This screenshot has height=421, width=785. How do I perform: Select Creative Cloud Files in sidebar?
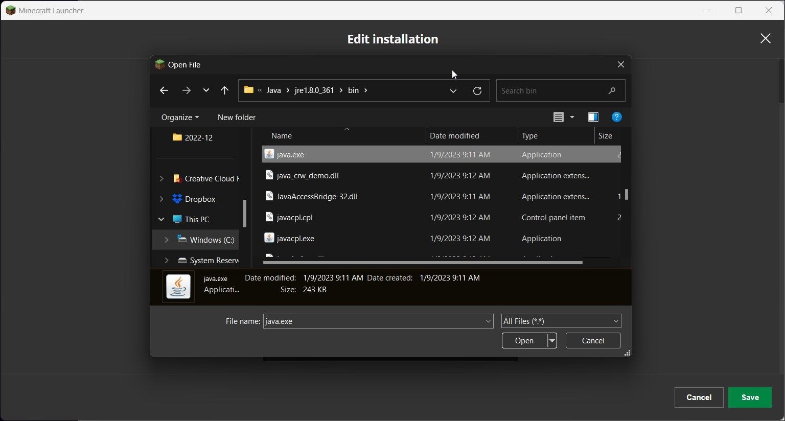tap(205, 178)
